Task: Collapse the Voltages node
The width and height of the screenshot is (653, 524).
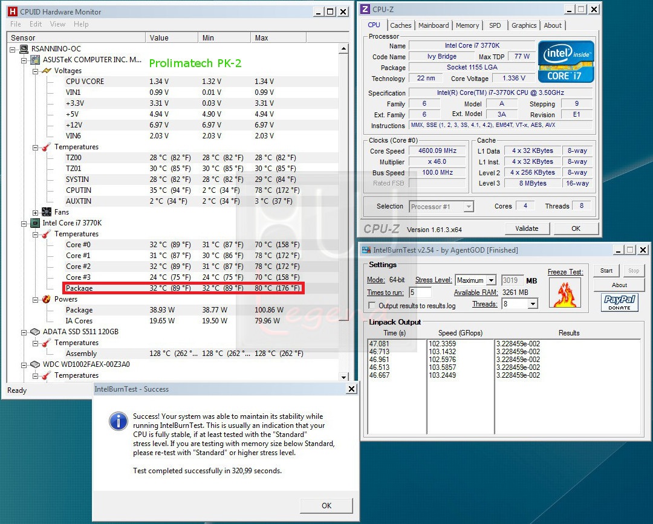Action: (36, 71)
